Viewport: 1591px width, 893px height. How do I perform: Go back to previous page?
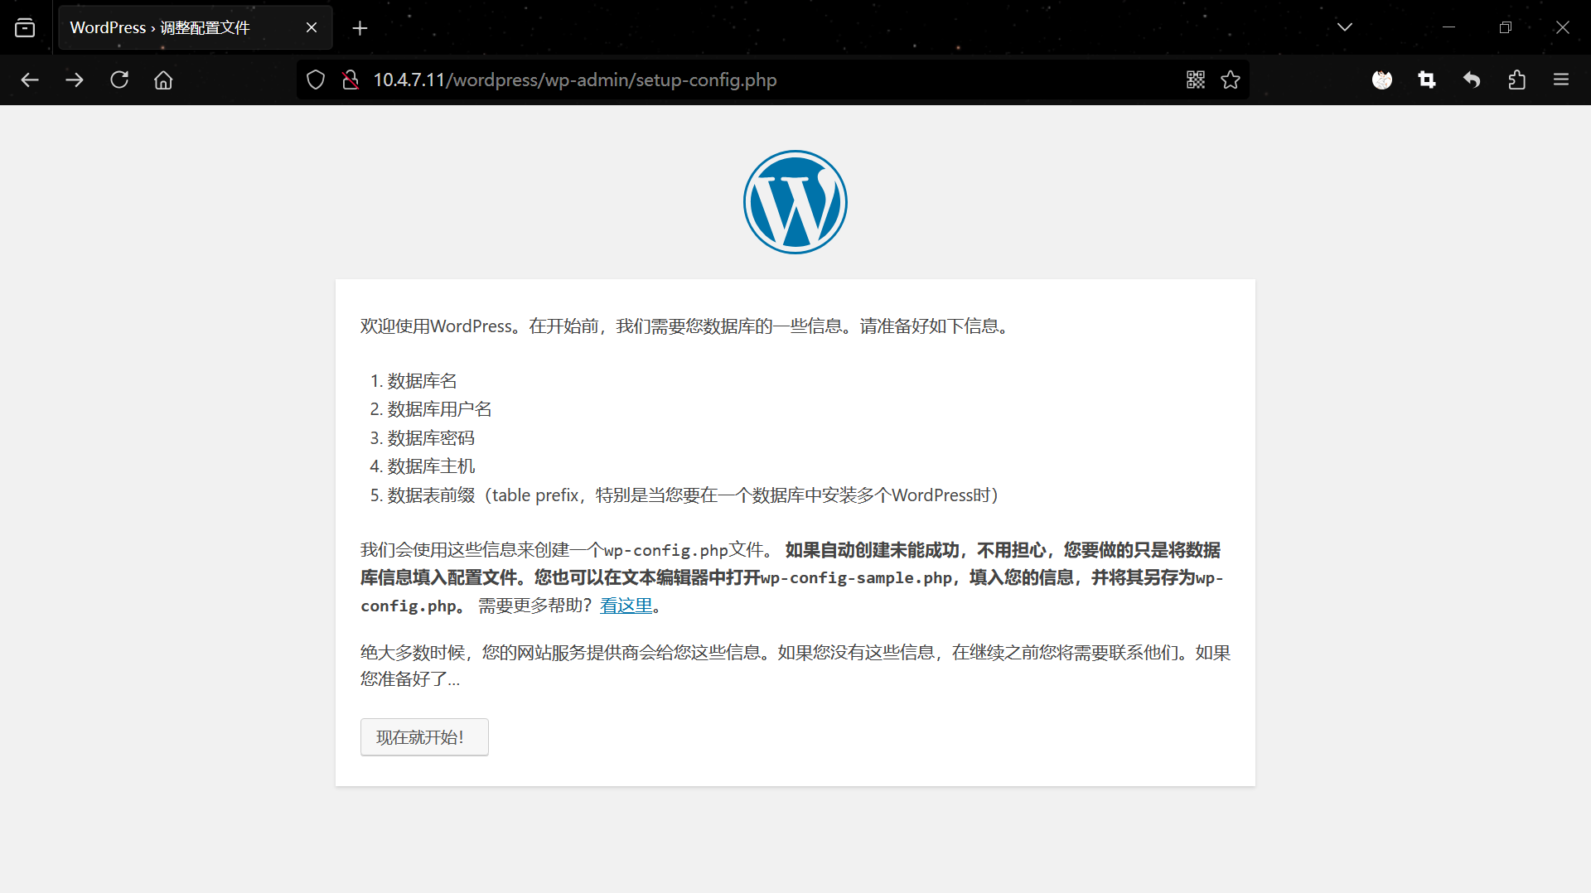[x=30, y=80]
